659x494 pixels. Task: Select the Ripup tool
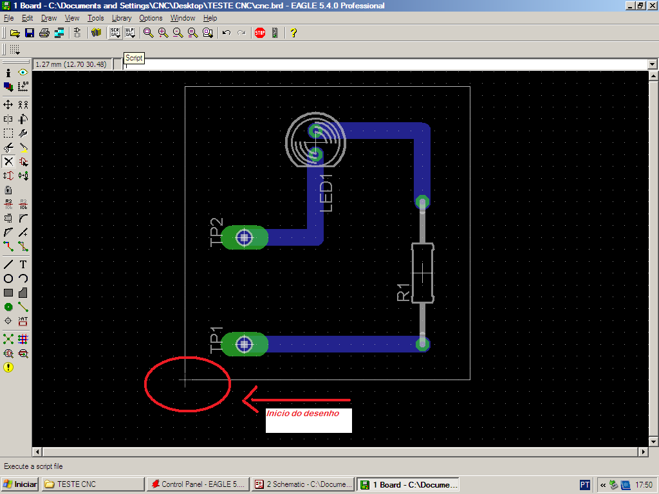click(x=23, y=246)
